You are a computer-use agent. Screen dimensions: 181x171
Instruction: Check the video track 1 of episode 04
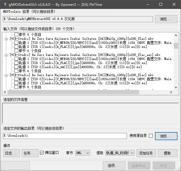point(16,43)
